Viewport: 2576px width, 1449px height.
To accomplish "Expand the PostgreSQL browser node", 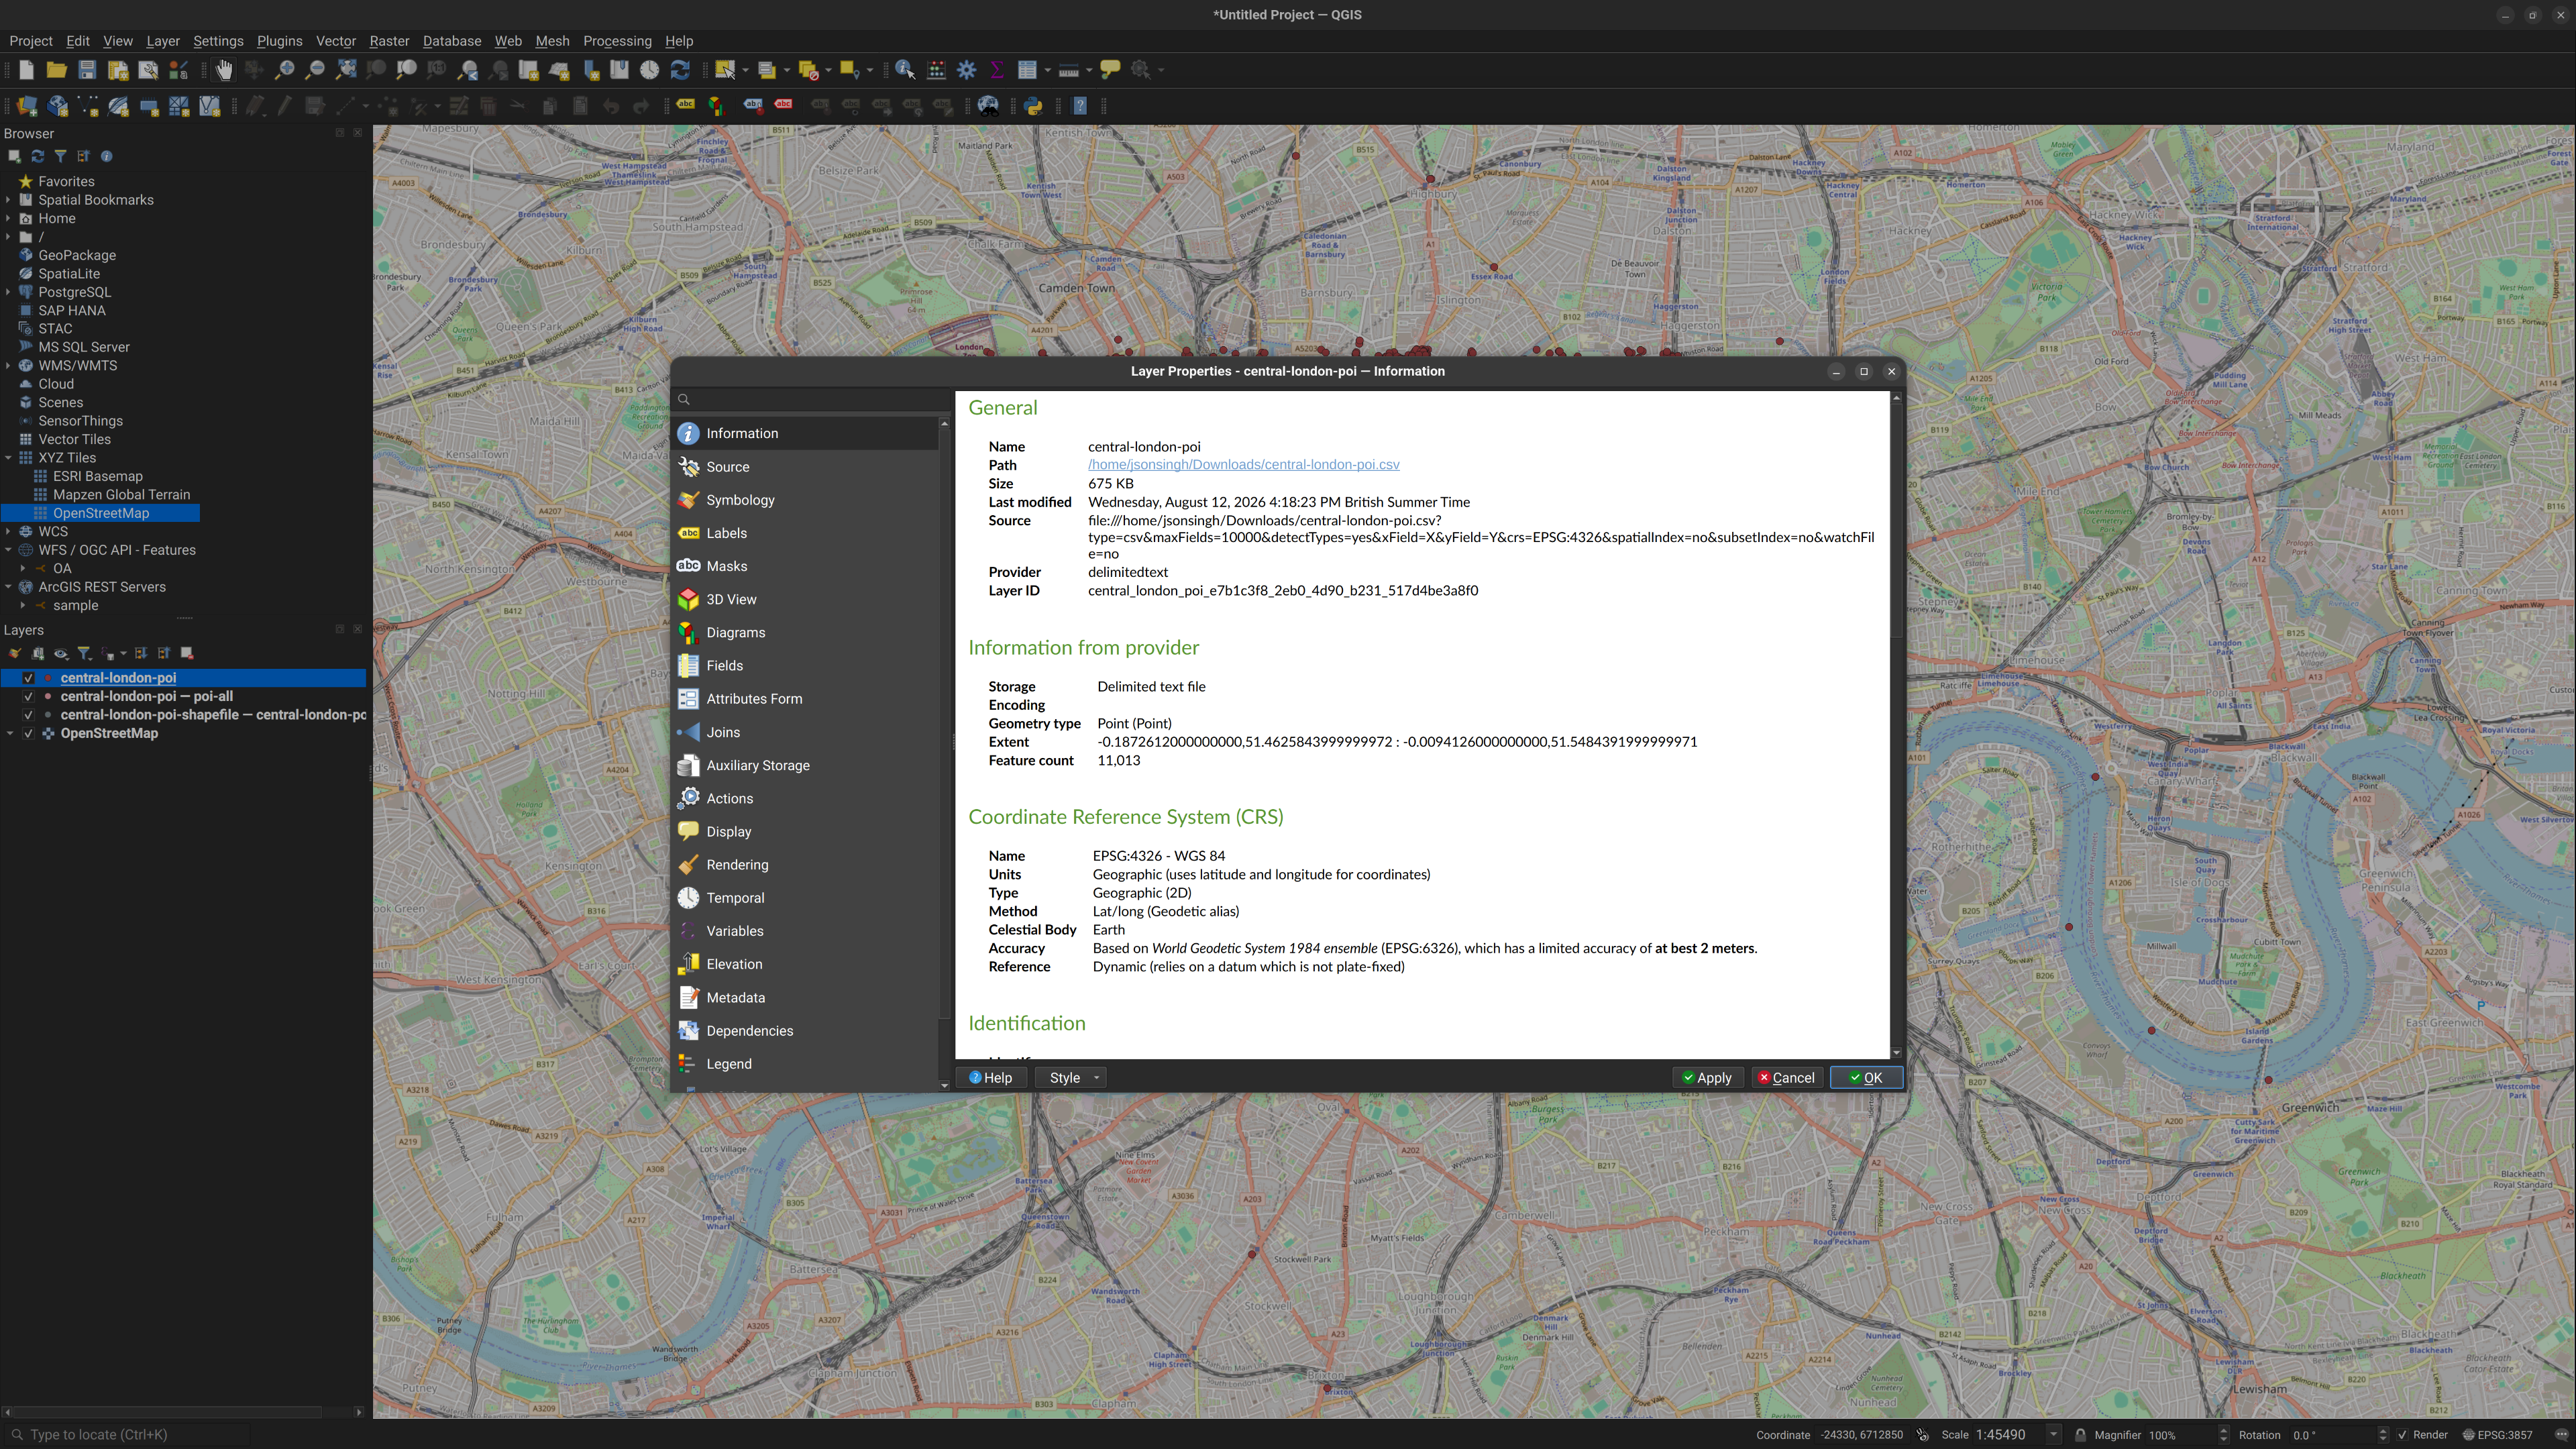I will (9, 292).
